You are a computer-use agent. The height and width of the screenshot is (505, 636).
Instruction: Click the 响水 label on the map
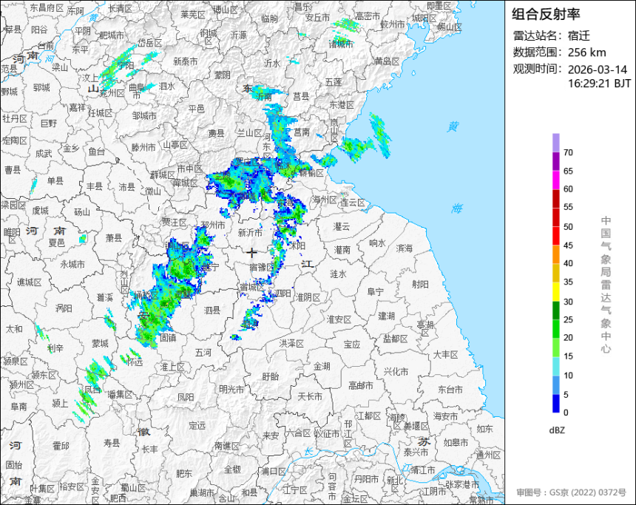point(377,243)
